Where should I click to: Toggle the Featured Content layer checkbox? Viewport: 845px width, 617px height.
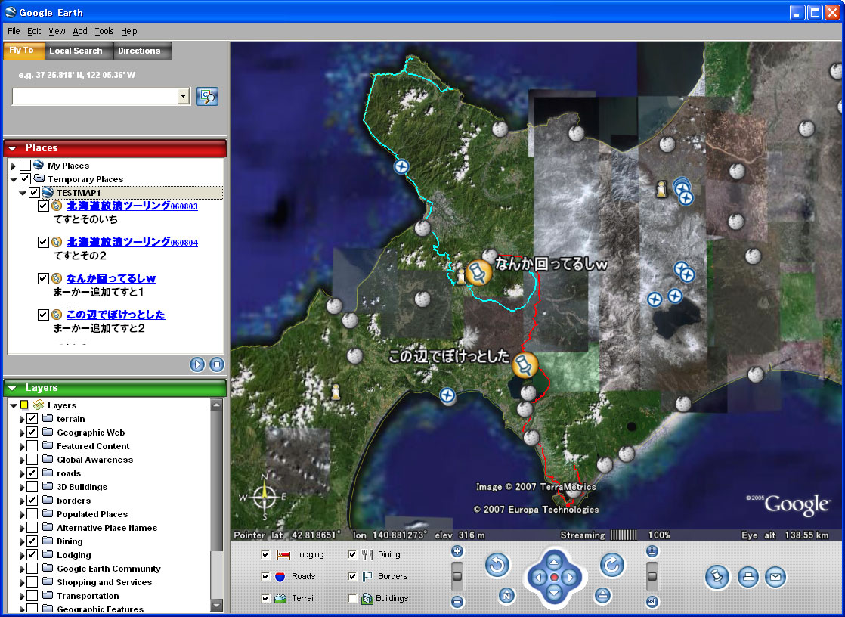[x=32, y=445]
